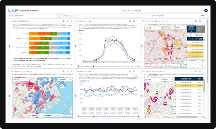
Task: Select rank 10 row in Hot Place table
Action: pyautogui.click(x=189, y=113)
